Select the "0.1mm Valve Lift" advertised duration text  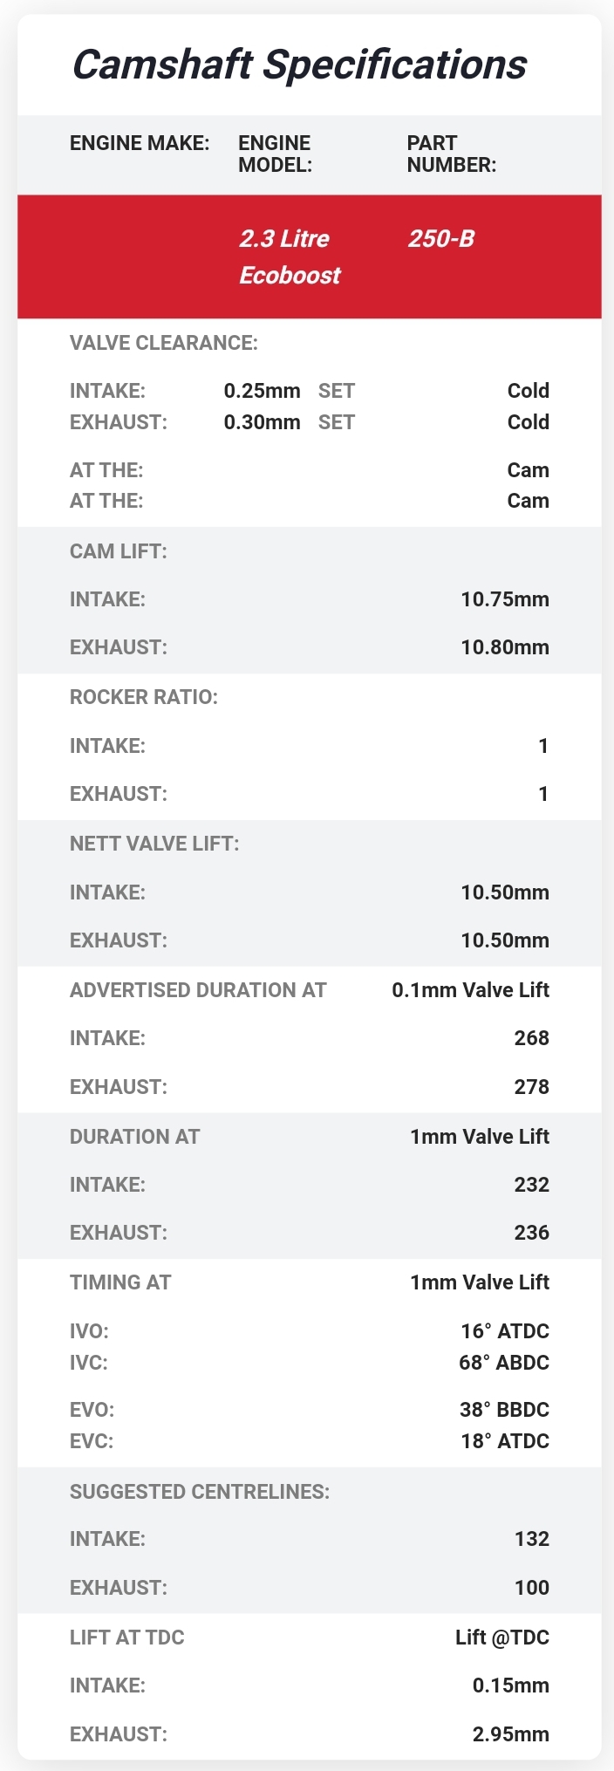tap(470, 990)
